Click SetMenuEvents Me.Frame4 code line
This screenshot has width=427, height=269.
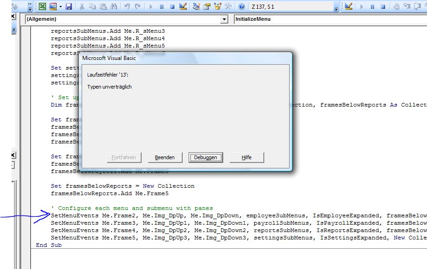coord(239,230)
